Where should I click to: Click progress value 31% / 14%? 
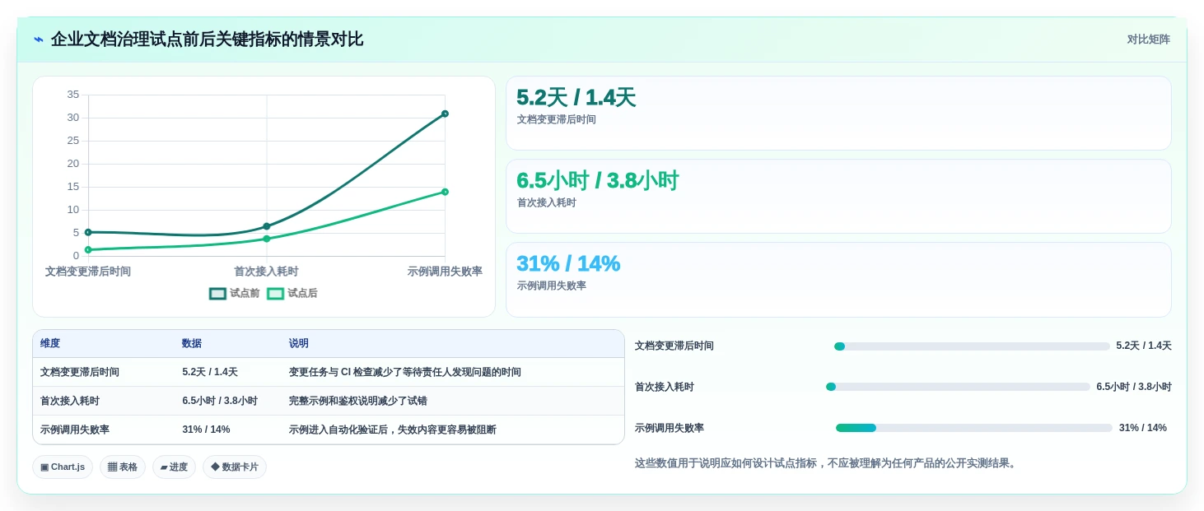(1143, 428)
